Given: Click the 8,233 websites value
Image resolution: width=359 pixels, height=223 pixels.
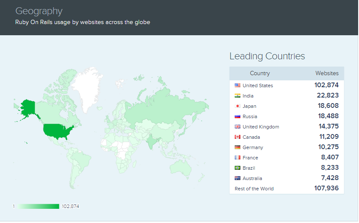Looking at the screenshot, I should coord(330,168).
